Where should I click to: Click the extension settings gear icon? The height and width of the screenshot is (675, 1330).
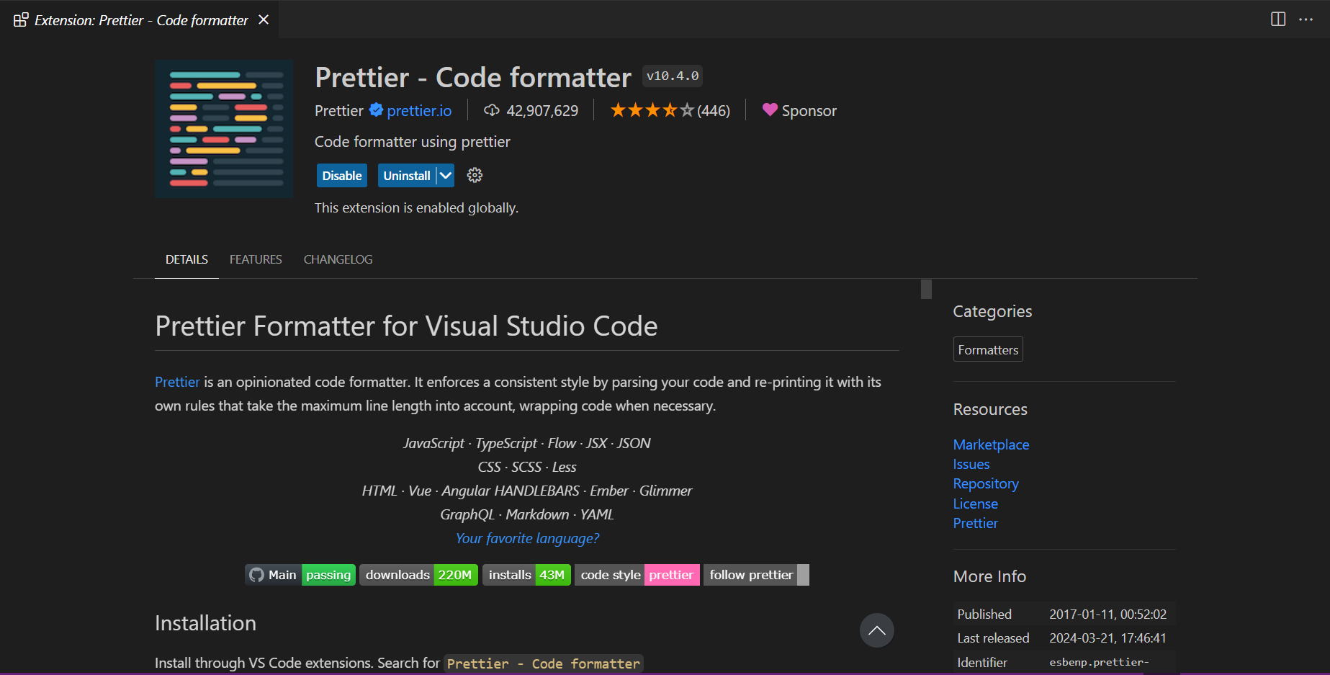(475, 175)
